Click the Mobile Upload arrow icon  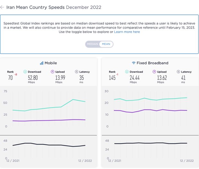(x=52, y=72)
